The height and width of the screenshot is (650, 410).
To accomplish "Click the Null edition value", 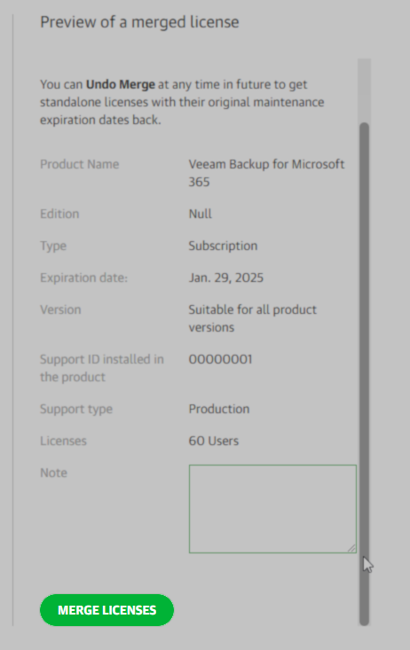I will coord(200,214).
